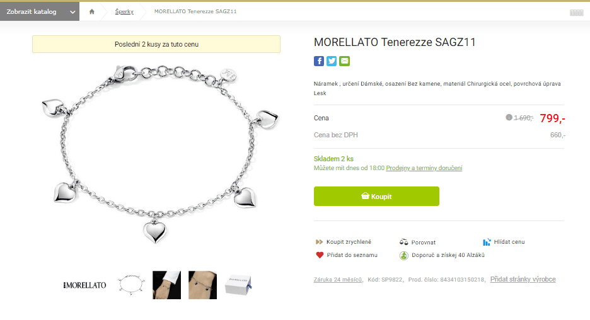Screen dimensions: 590x320
Task: Click Hlídat cenu chart icon
Action: click(487, 242)
